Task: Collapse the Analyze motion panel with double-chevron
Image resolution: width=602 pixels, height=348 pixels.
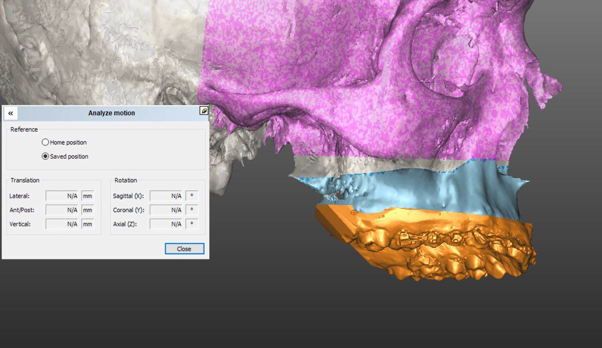Action: (10, 113)
